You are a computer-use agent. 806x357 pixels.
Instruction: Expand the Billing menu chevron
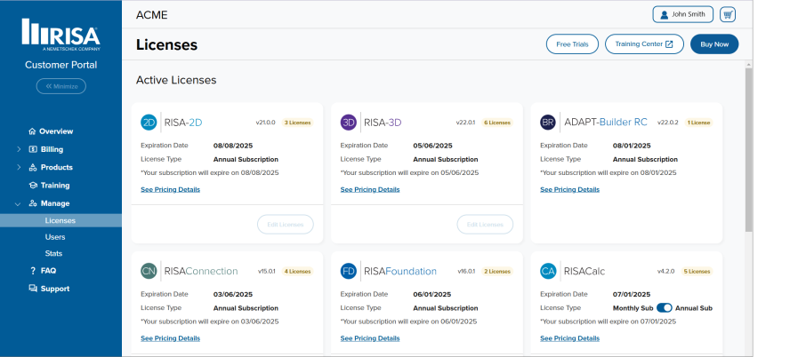(x=19, y=149)
